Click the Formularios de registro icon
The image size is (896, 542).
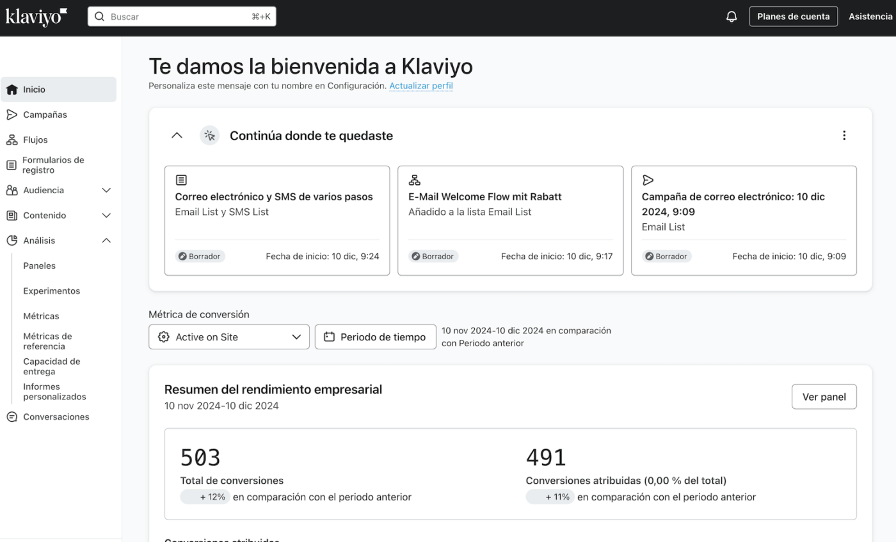point(12,165)
